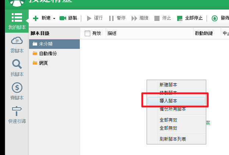
Task: Open 雲腳本 cloud scripts section
Action: click(x=17, y=44)
